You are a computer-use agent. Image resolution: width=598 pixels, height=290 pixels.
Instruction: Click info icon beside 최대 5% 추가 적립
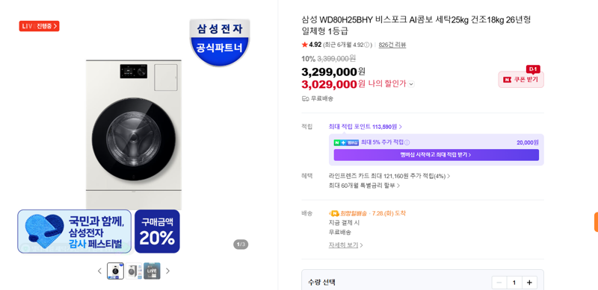click(x=407, y=142)
